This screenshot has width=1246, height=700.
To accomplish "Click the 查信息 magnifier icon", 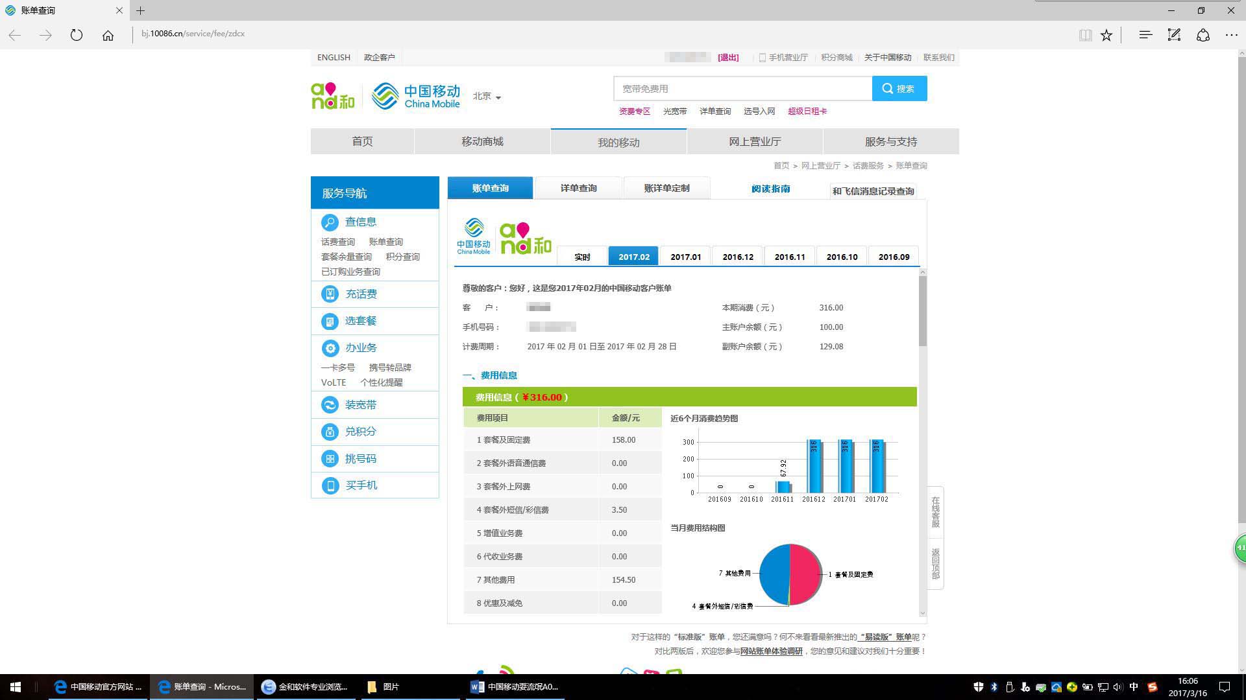I will pyautogui.click(x=330, y=222).
